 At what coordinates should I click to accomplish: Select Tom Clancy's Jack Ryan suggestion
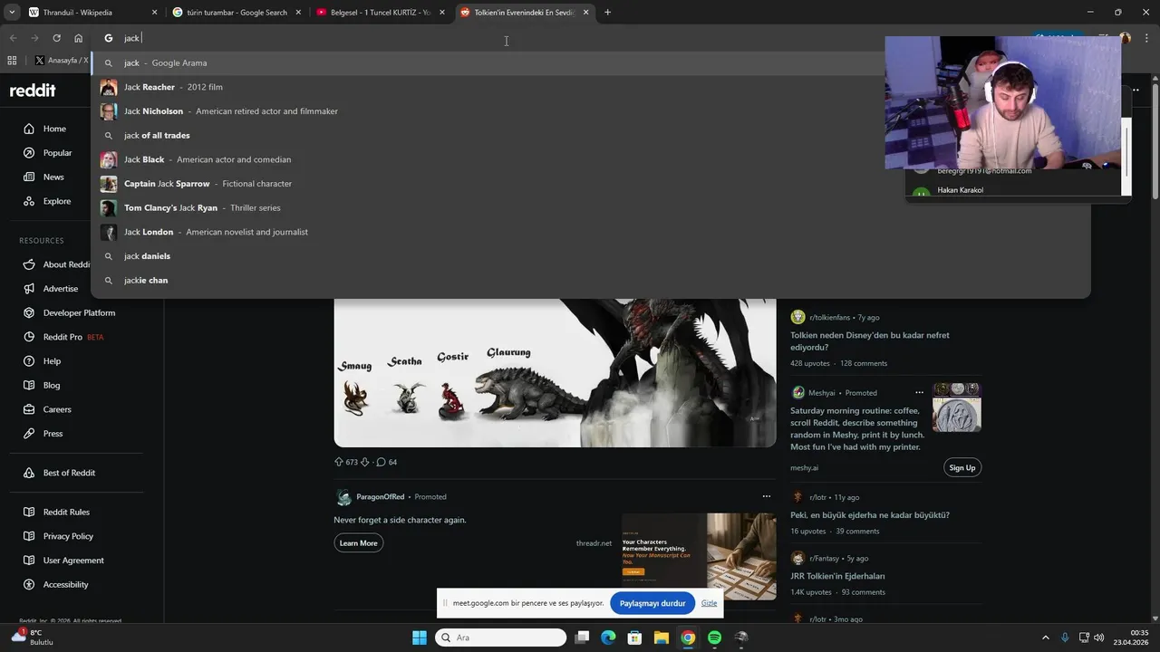pyautogui.click(x=590, y=208)
